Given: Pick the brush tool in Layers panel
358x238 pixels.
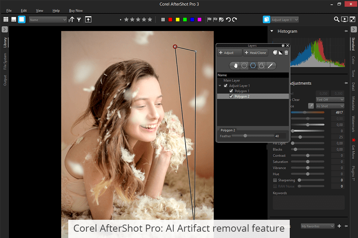Looking at the screenshot, I should pyautogui.click(x=271, y=65).
